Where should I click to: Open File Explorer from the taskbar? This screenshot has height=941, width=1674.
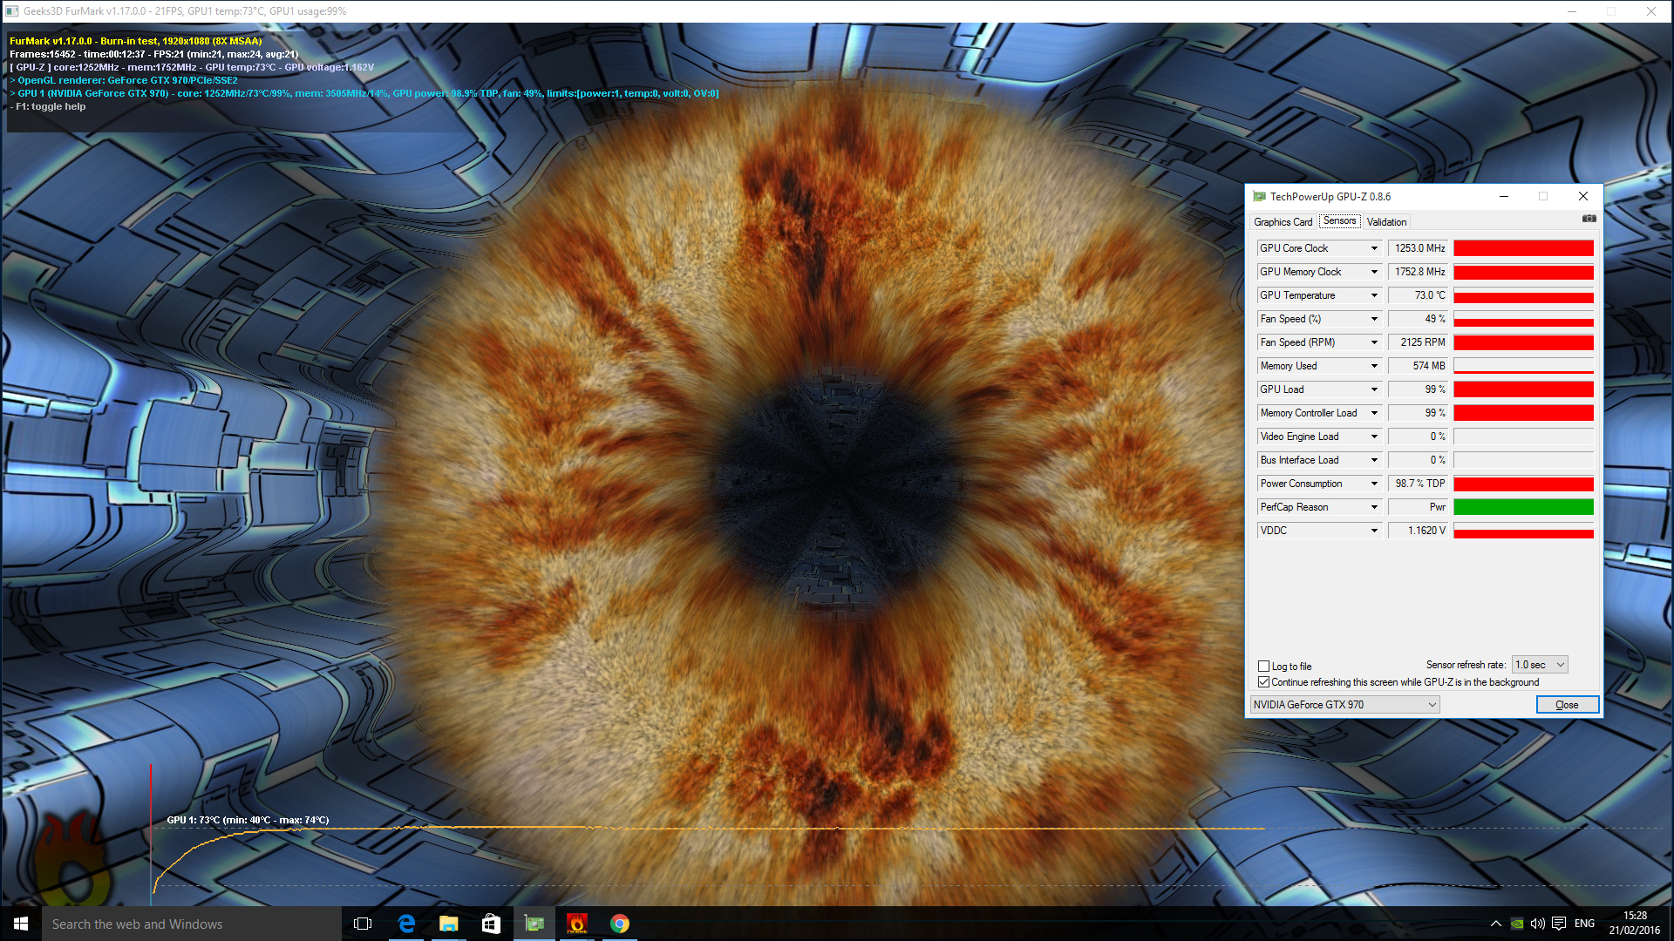tap(449, 924)
